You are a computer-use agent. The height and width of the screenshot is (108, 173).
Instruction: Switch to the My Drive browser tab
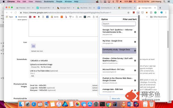(x=86, y=8)
